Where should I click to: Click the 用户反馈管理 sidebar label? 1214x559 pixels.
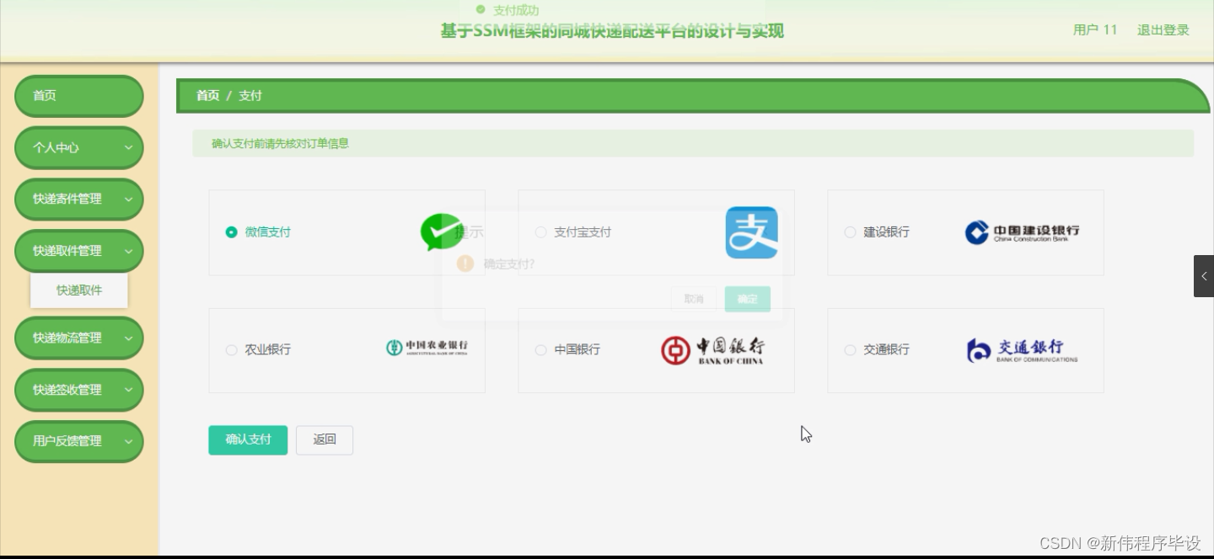click(x=67, y=441)
